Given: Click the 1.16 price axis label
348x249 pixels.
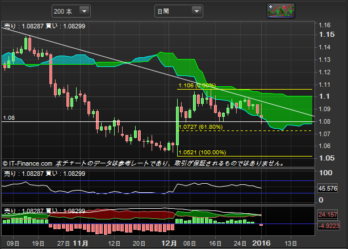Looking at the screenshot, I should 325,25.
